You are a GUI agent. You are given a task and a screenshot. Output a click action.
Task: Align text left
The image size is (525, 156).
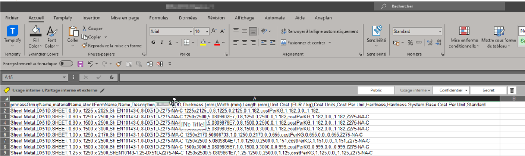(x=235, y=42)
